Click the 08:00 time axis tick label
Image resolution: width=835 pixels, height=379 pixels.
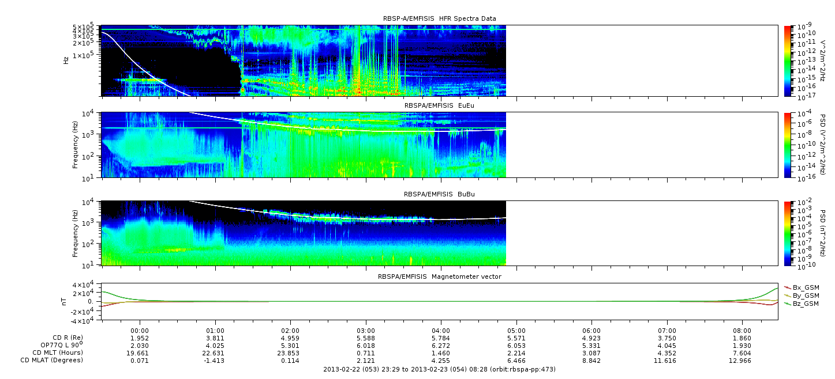coord(742,331)
